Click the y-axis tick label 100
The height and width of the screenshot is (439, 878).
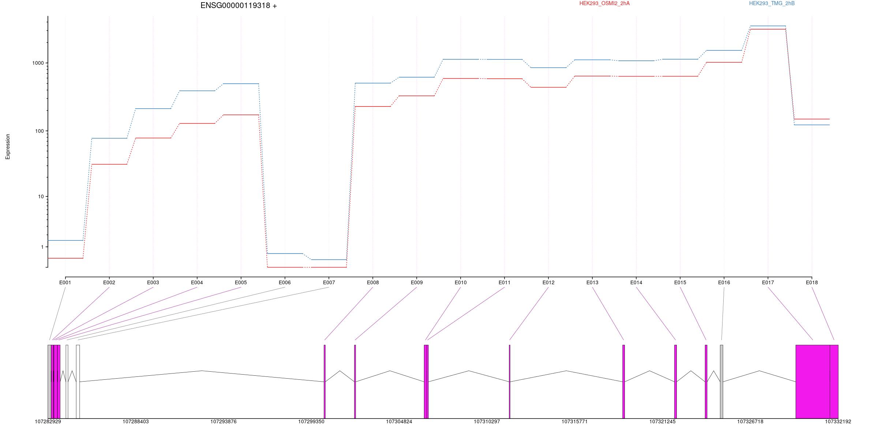click(x=40, y=131)
